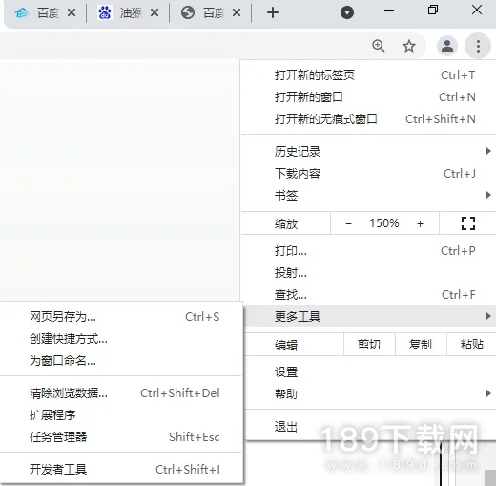Bookmark this page with the star icon
Image resolution: width=496 pixels, height=486 pixels.
coord(409,47)
